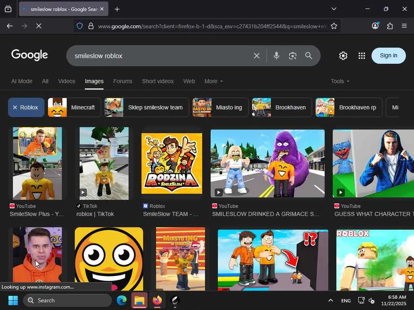Switch to AI Mode tab
Image resolution: width=414 pixels, height=310 pixels.
(x=22, y=81)
